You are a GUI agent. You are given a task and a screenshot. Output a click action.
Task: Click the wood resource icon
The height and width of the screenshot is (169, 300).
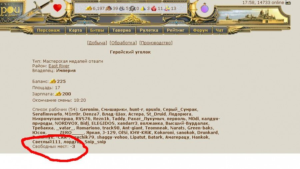[109, 8]
